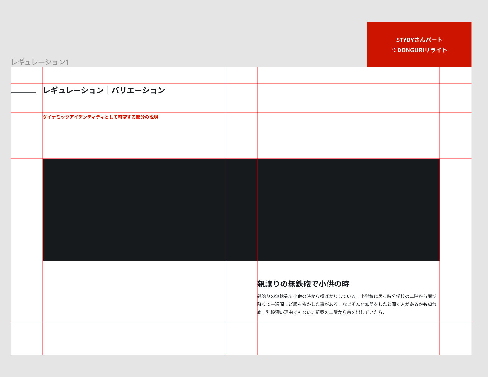The image size is (488, 377).
Task: Click the body line starting with 降りて一週間
Action: point(347,304)
